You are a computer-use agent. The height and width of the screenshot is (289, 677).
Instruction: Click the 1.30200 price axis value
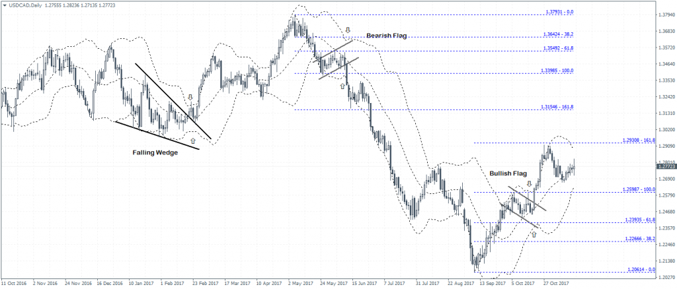click(666, 129)
